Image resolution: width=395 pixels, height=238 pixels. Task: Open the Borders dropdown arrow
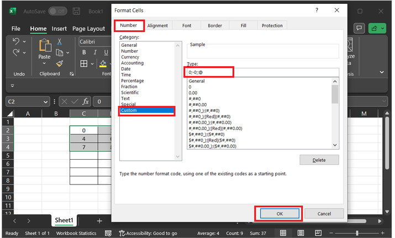[92, 63]
